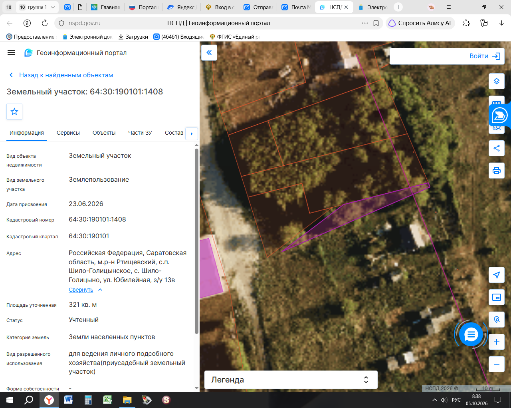
Task: Click 'Спросить Алису AI' button
Action: pos(420,23)
